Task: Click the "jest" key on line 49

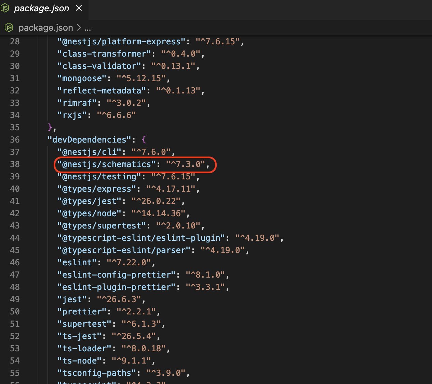Action: (72, 299)
